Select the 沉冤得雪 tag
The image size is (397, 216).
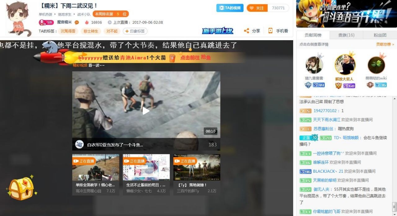coord(68,31)
